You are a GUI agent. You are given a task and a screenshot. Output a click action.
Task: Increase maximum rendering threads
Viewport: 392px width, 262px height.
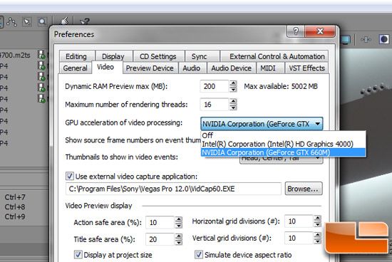(233, 101)
